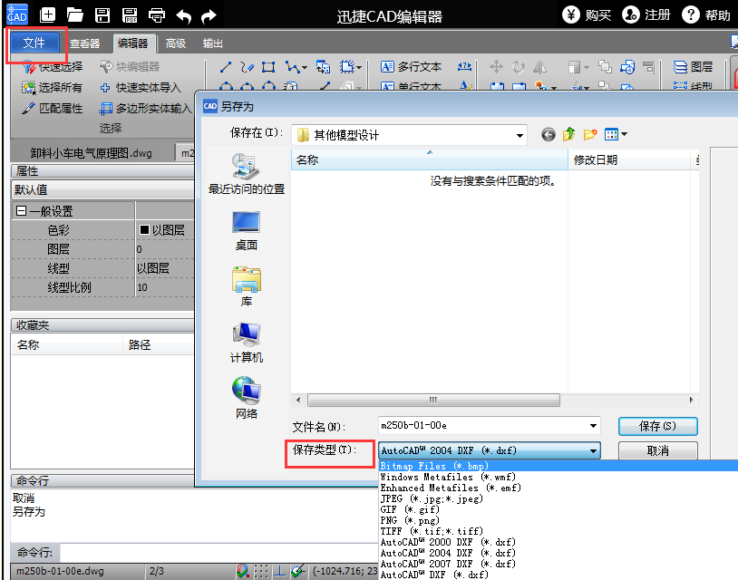Select Windows Metafiles (*.wmf) format
The height and width of the screenshot is (580, 738).
pos(558,477)
